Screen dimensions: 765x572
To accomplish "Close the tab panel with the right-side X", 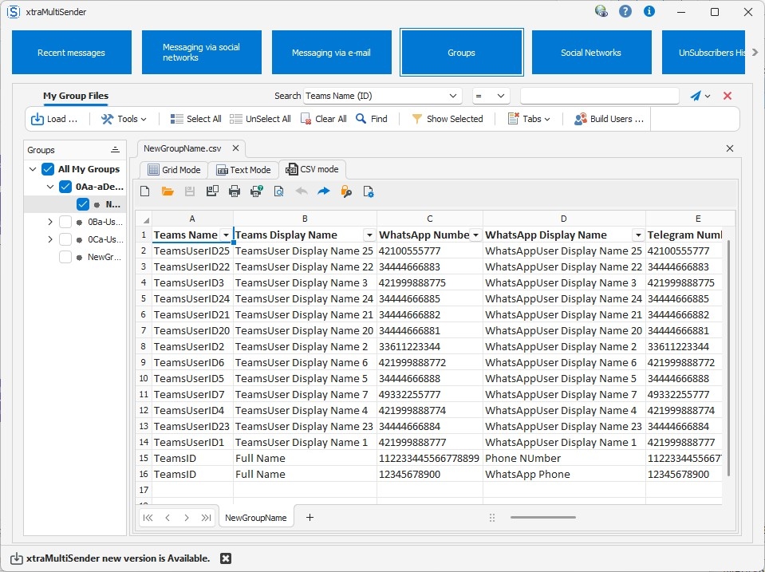I will point(730,148).
